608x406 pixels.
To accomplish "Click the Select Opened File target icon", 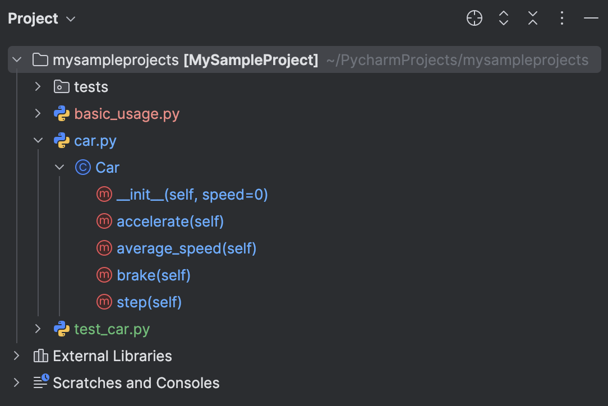I will click(474, 18).
